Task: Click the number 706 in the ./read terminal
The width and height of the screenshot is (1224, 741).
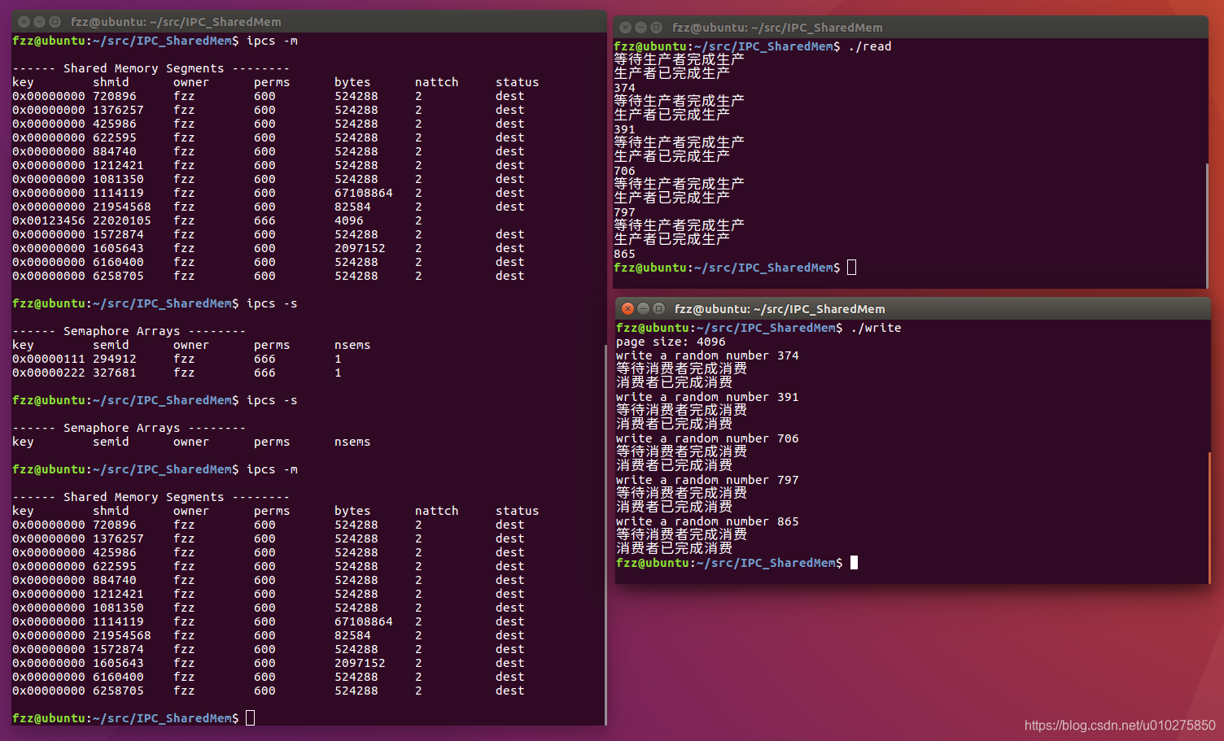Action: [624, 171]
